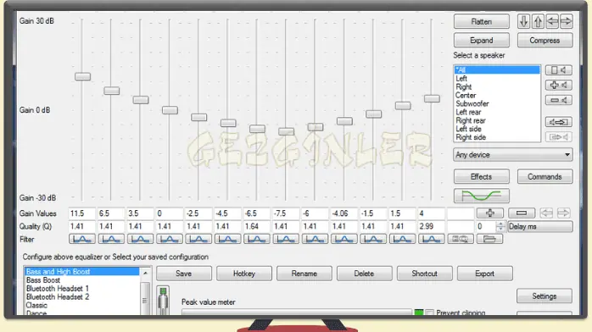592x332 pixels.
Task: Open the equalizer curve graph button
Action: (482, 196)
